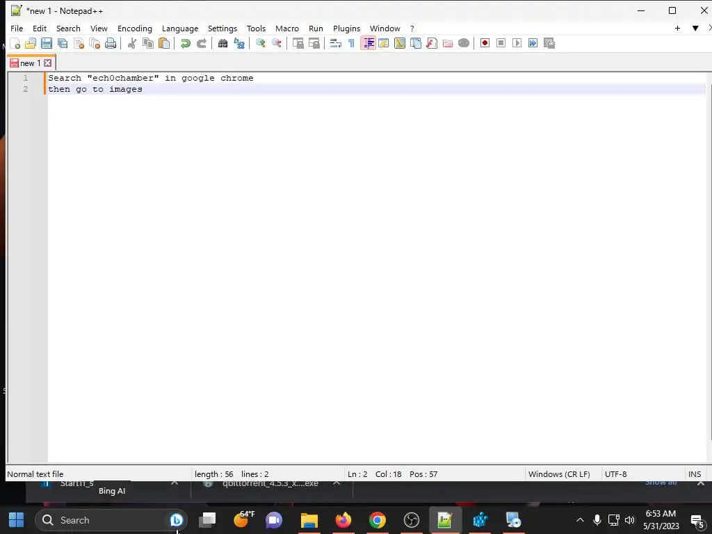Close current document via toolbar icon
The width and height of the screenshot is (712, 534).
point(79,43)
